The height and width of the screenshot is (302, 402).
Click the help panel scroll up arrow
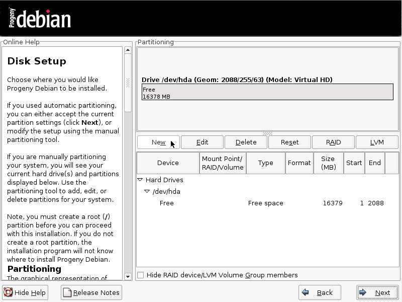(x=128, y=50)
